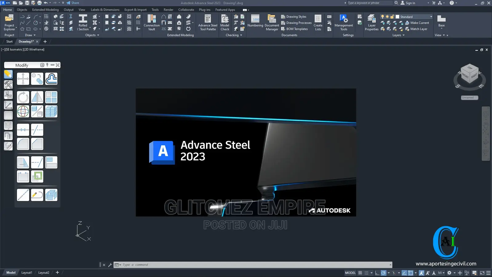The width and height of the screenshot is (492, 277).
Task: Click the customization hamburger in status bar
Action: point(488,273)
